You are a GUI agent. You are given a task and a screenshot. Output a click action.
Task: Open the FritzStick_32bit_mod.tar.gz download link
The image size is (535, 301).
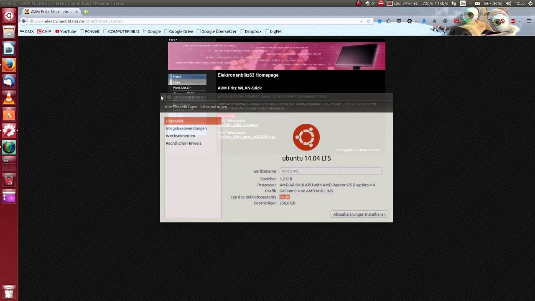[238, 125]
